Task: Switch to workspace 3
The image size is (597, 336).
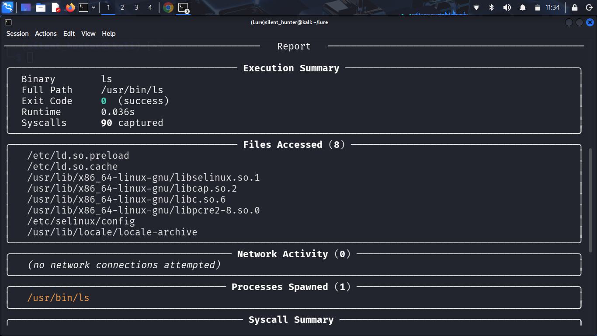Action: pyautogui.click(x=136, y=7)
